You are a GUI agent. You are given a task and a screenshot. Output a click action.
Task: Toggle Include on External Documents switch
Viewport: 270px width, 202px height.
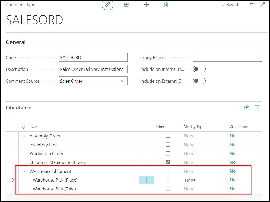click(199, 81)
